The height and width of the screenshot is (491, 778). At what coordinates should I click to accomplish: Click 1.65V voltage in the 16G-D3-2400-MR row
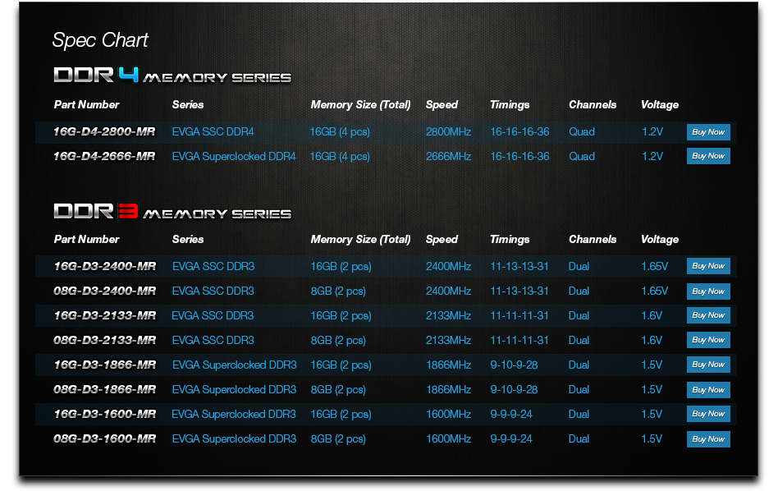pyautogui.click(x=654, y=266)
